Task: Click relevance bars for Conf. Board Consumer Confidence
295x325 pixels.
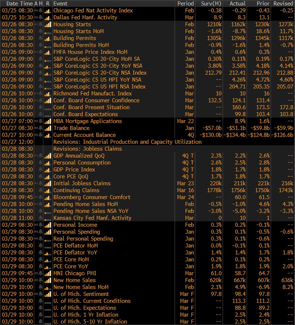Action: [x=47, y=100]
